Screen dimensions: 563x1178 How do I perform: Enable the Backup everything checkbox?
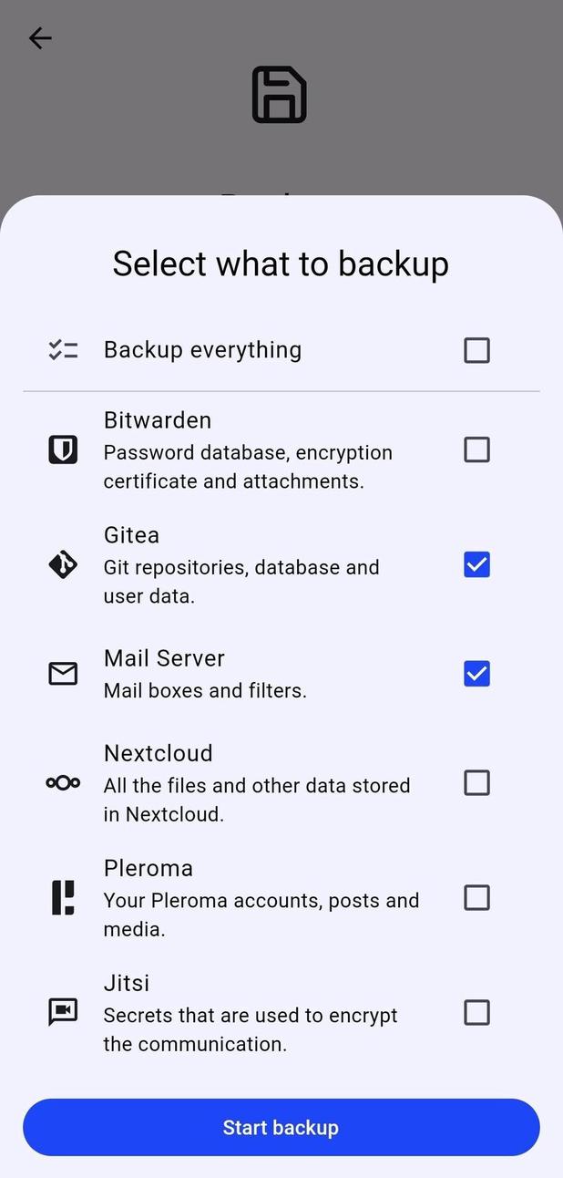point(476,350)
